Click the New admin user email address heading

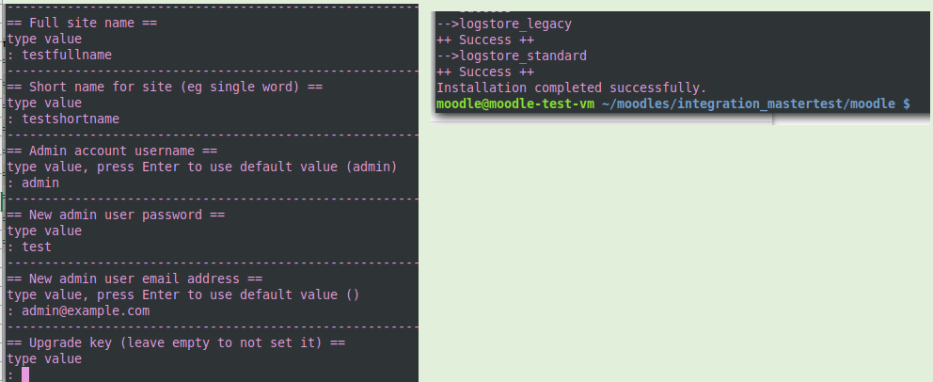coord(135,279)
